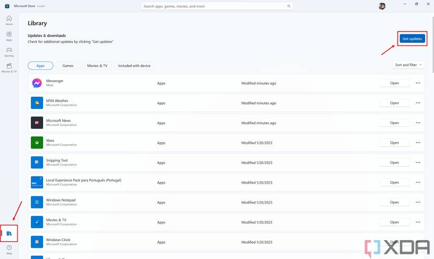Select the Games filter tab
The height and width of the screenshot is (259, 434).
click(x=68, y=66)
